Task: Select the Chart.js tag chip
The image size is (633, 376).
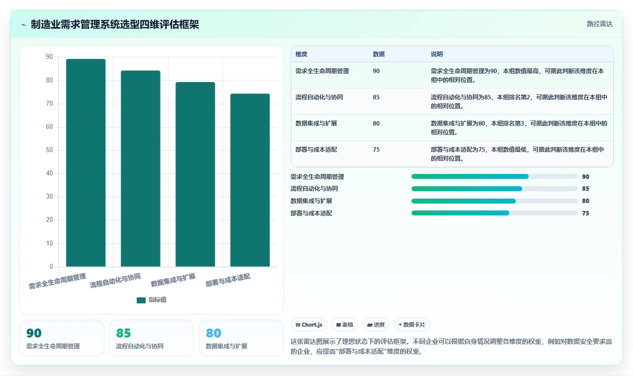Action: coord(309,325)
